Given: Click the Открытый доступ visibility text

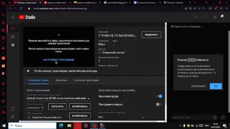Looking at the screenshot, I should pyautogui.click(x=114, y=53).
